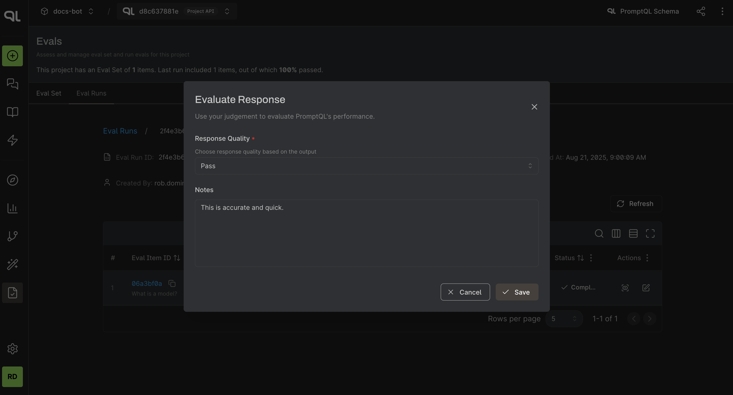
Task: Toggle fullscreen table view icon
Action: pyautogui.click(x=650, y=234)
